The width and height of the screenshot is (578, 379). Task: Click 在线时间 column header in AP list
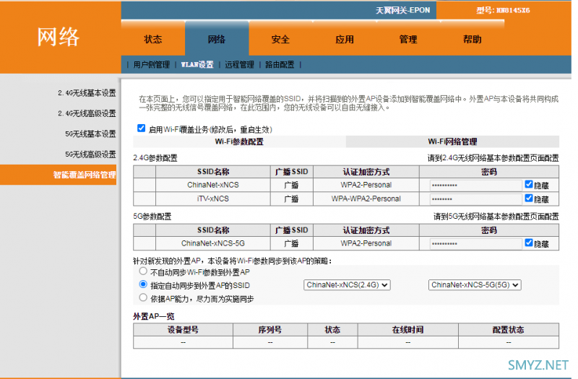(x=407, y=330)
